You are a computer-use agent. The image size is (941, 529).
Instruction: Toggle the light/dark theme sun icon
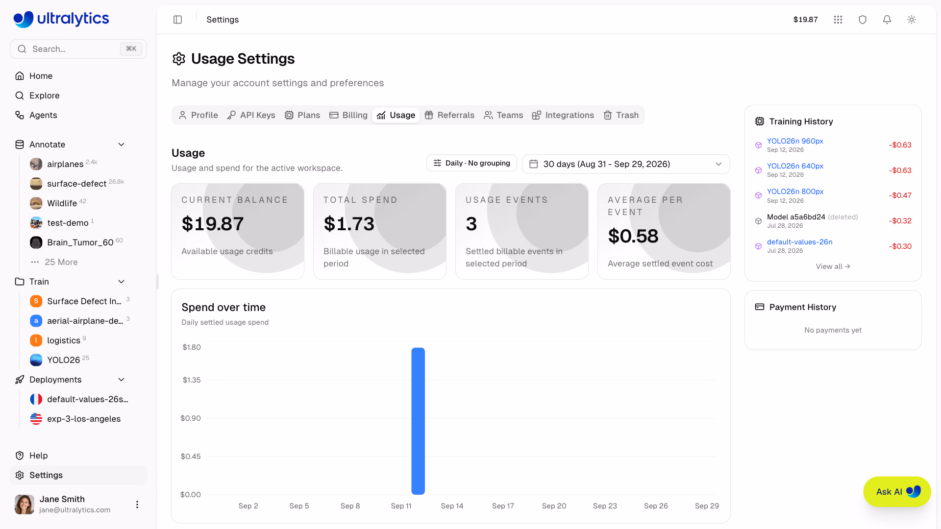pyautogui.click(x=912, y=20)
